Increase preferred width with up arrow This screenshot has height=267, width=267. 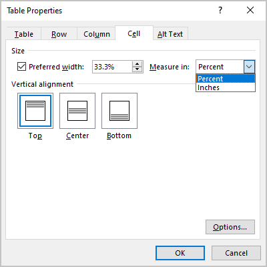coord(138,64)
